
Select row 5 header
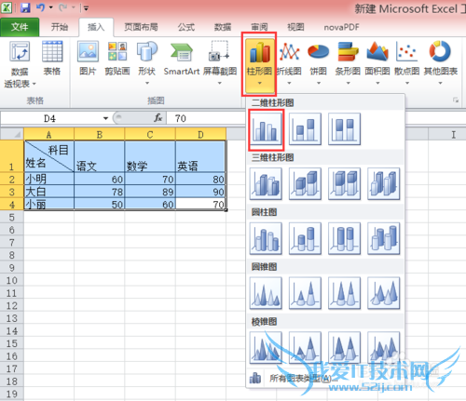[12, 217]
